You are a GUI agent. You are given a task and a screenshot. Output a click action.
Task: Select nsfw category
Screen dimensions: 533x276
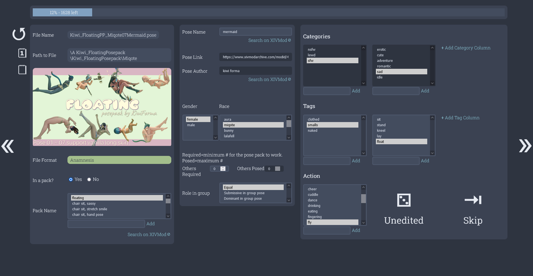point(333,49)
